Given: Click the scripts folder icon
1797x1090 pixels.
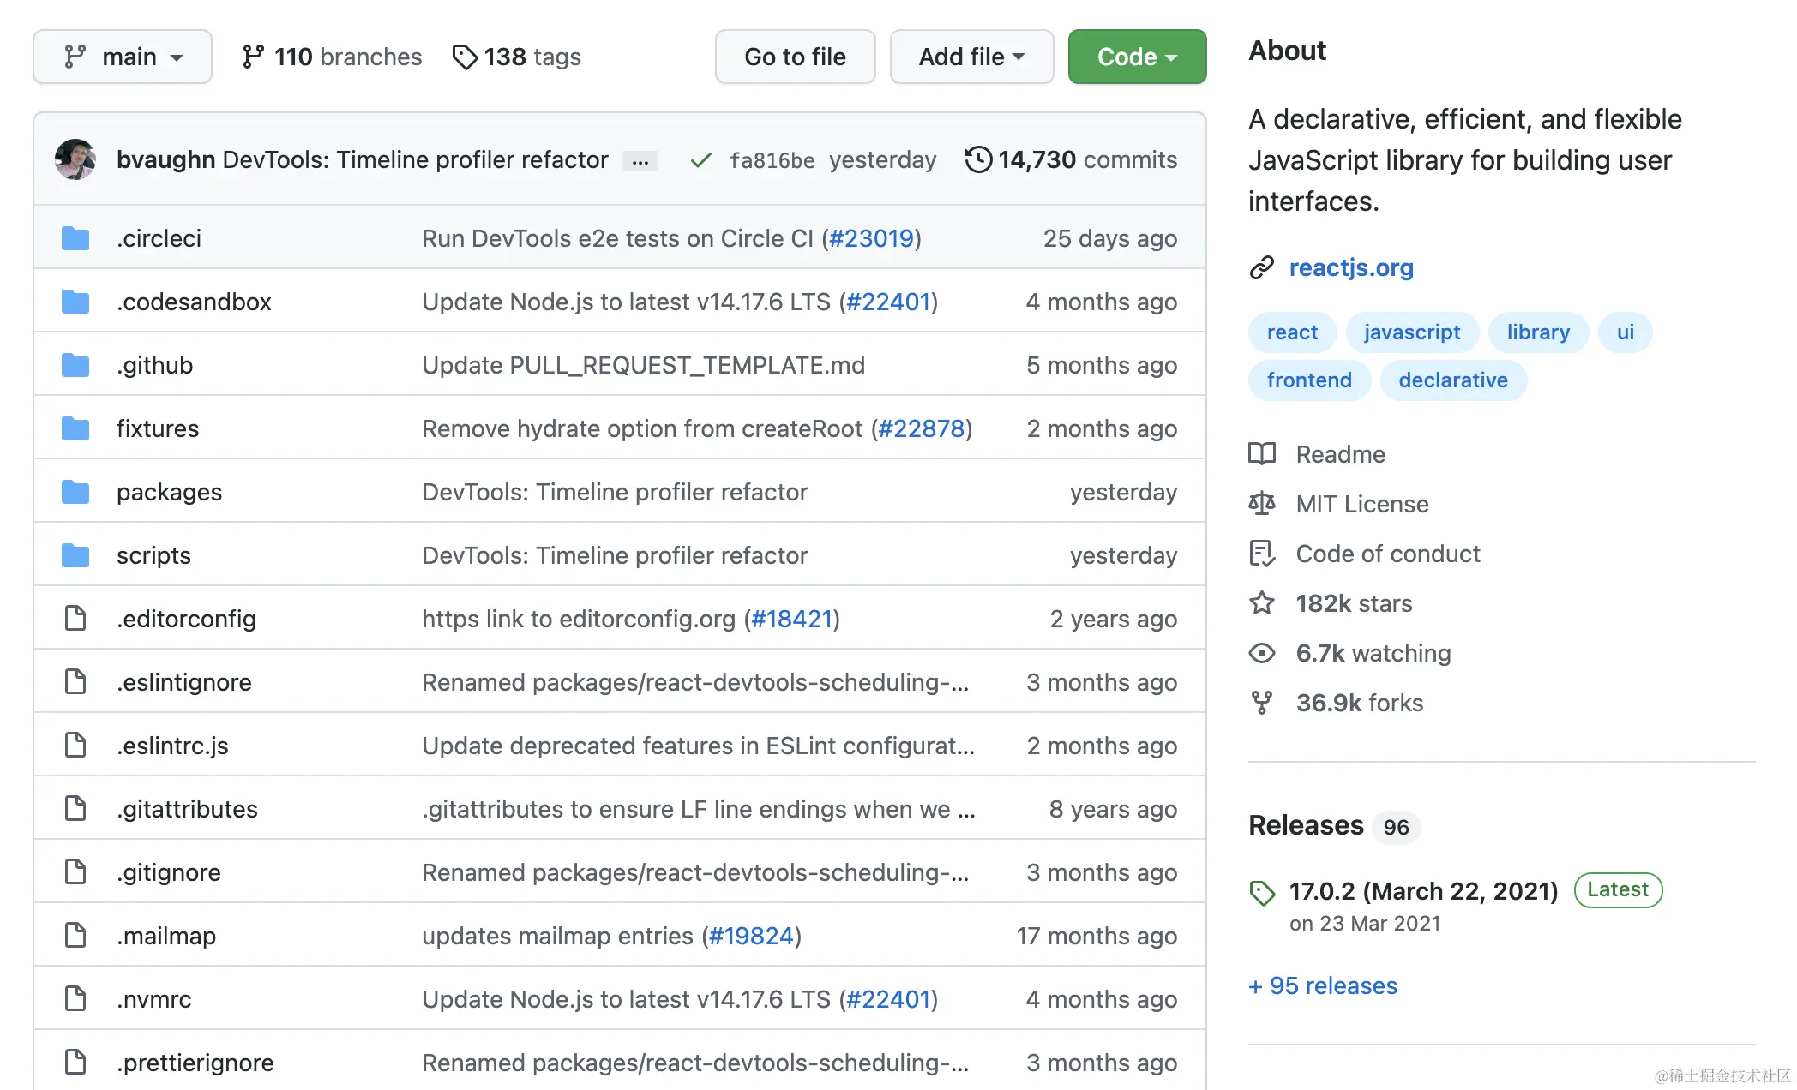Looking at the screenshot, I should pyautogui.click(x=75, y=555).
